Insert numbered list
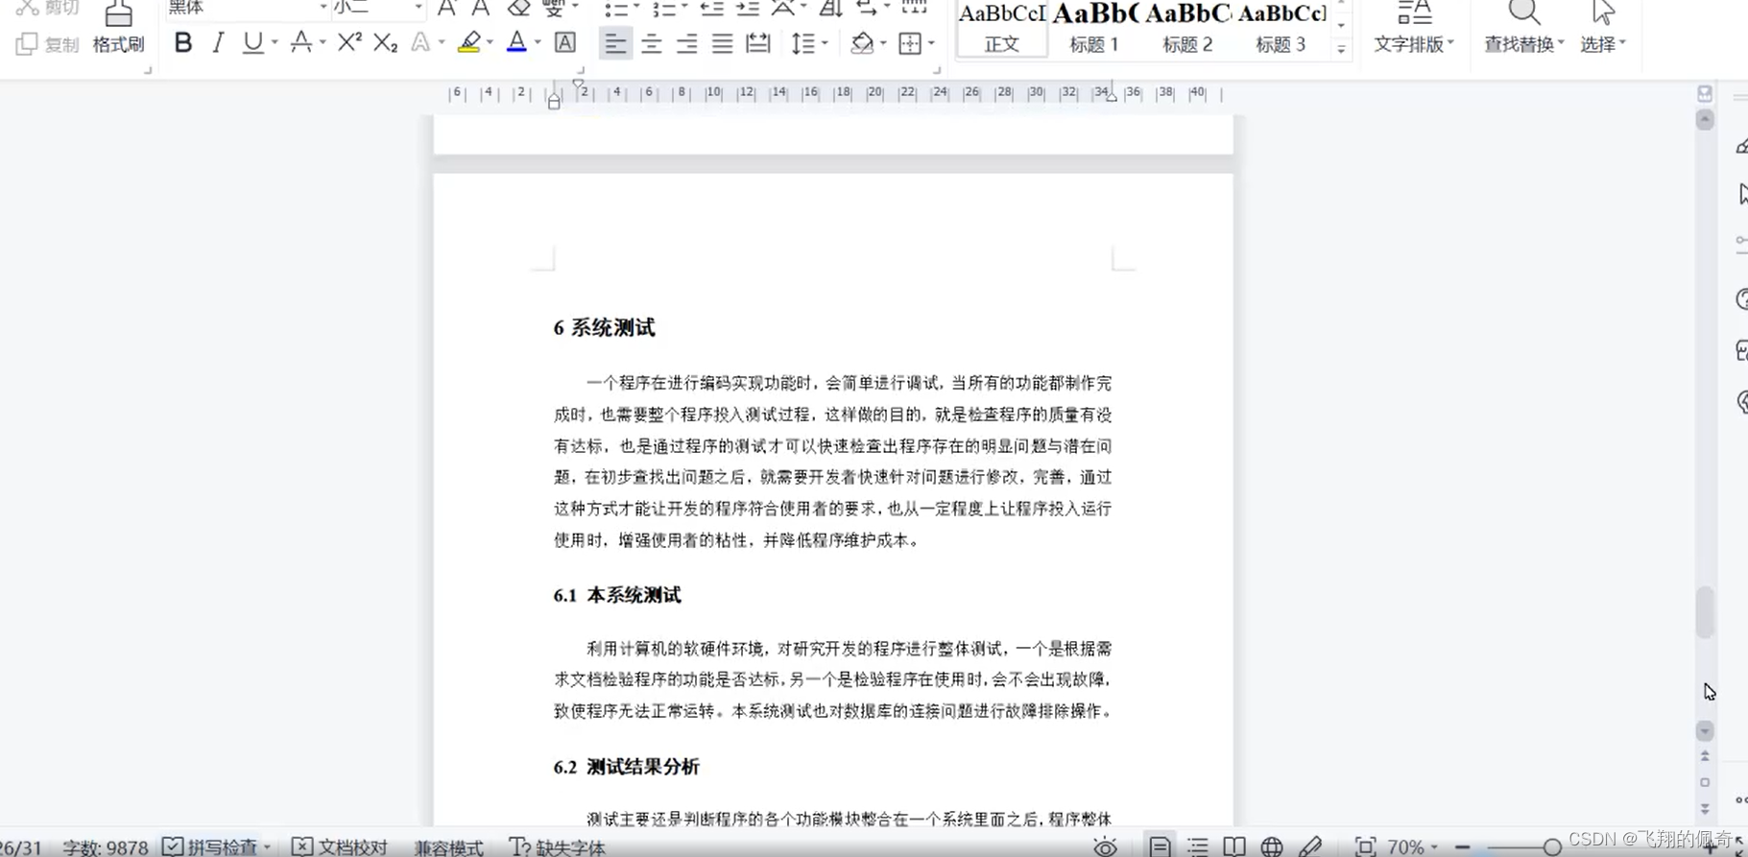 coord(664,9)
